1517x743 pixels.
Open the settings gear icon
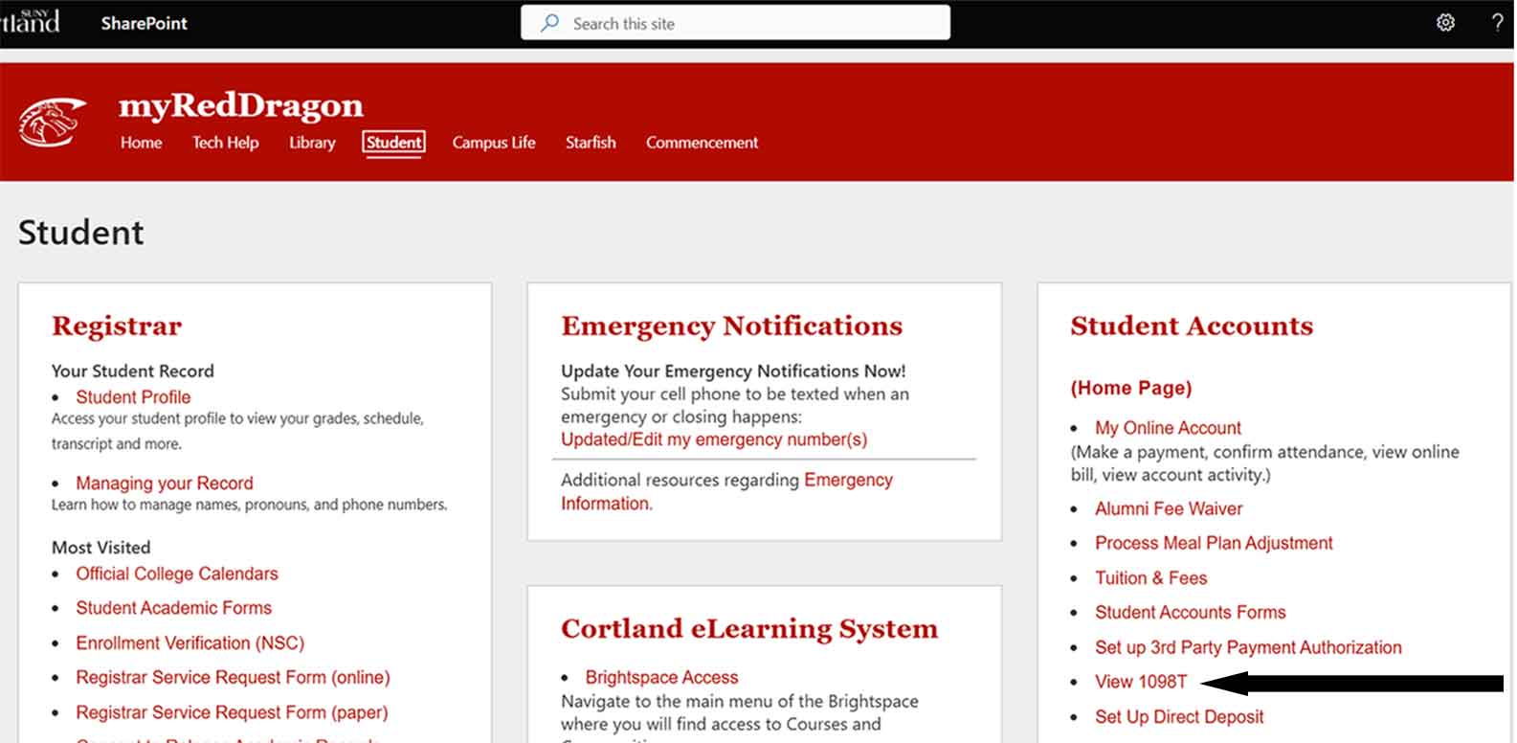pyautogui.click(x=1445, y=23)
